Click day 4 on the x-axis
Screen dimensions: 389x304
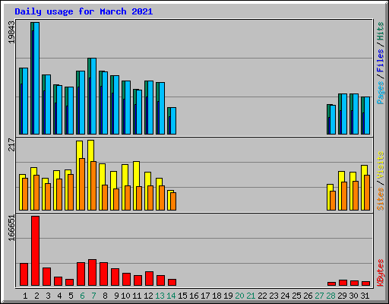point(59,296)
